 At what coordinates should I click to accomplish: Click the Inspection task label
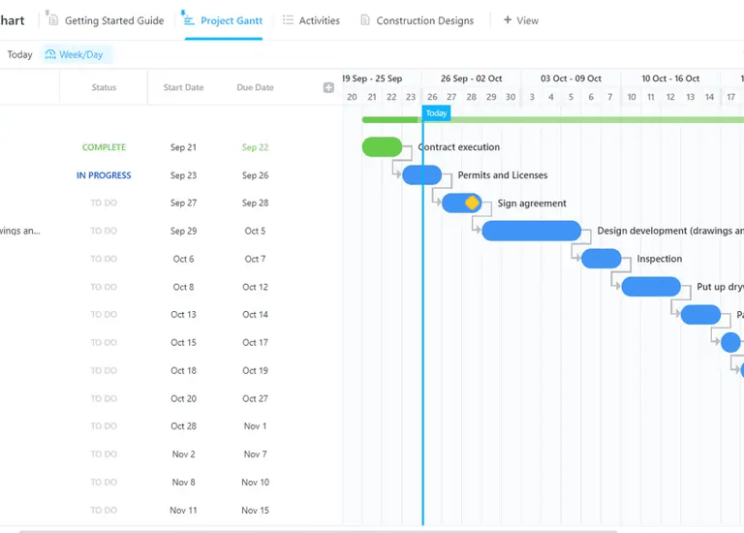click(x=660, y=259)
